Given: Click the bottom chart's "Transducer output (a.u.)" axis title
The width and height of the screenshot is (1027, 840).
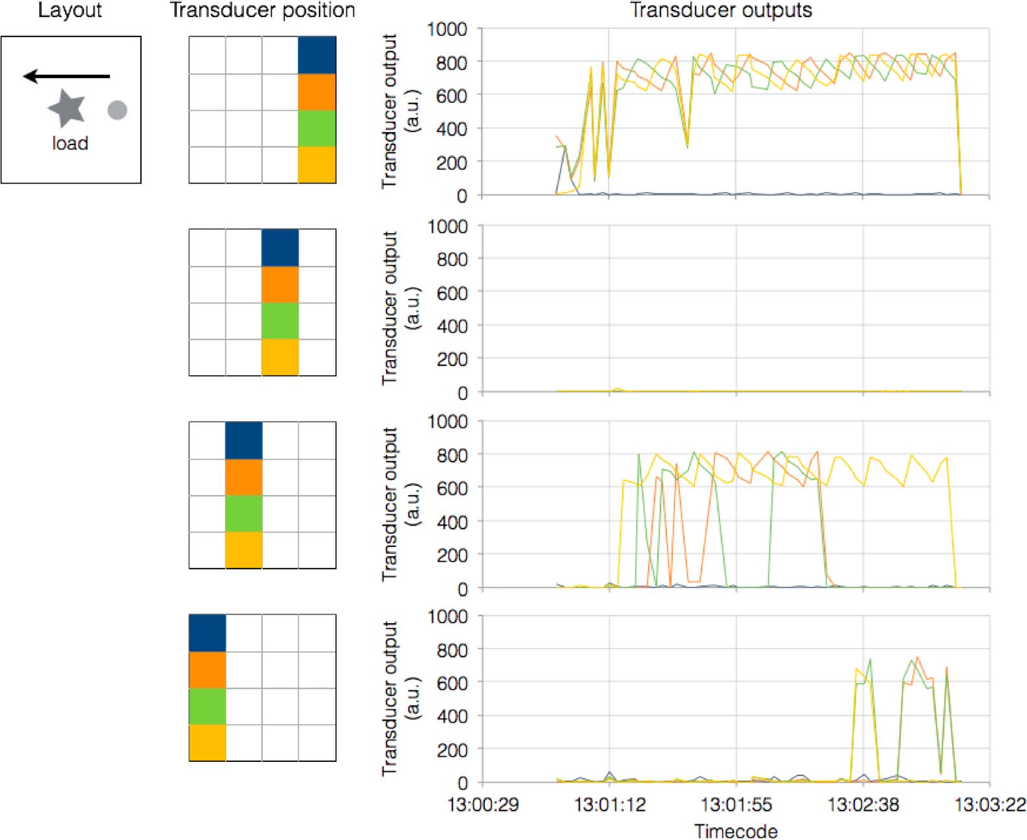Looking at the screenshot, I should [x=400, y=698].
